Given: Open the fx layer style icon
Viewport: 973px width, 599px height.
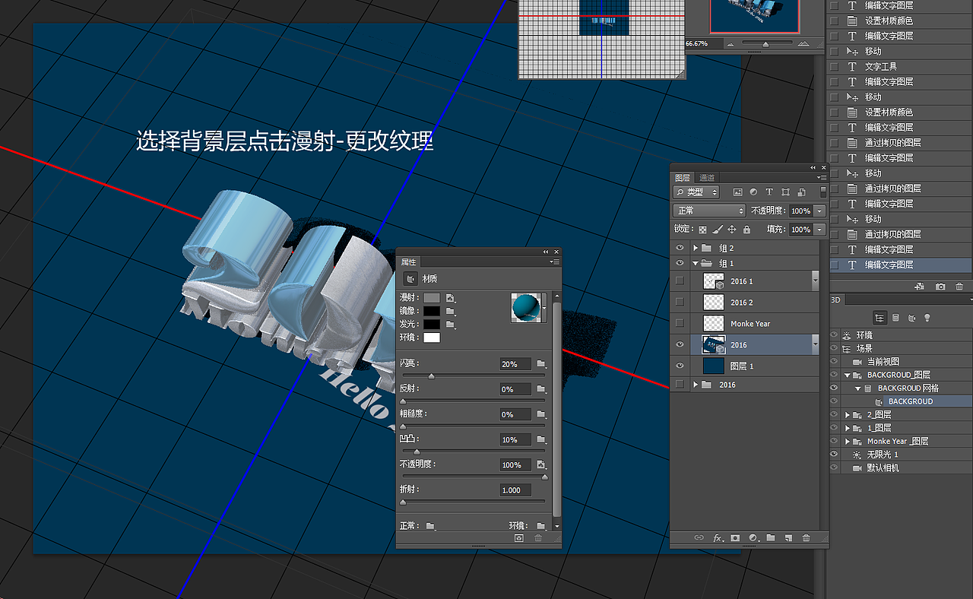Looking at the screenshot, I should (x=718, y=537).
